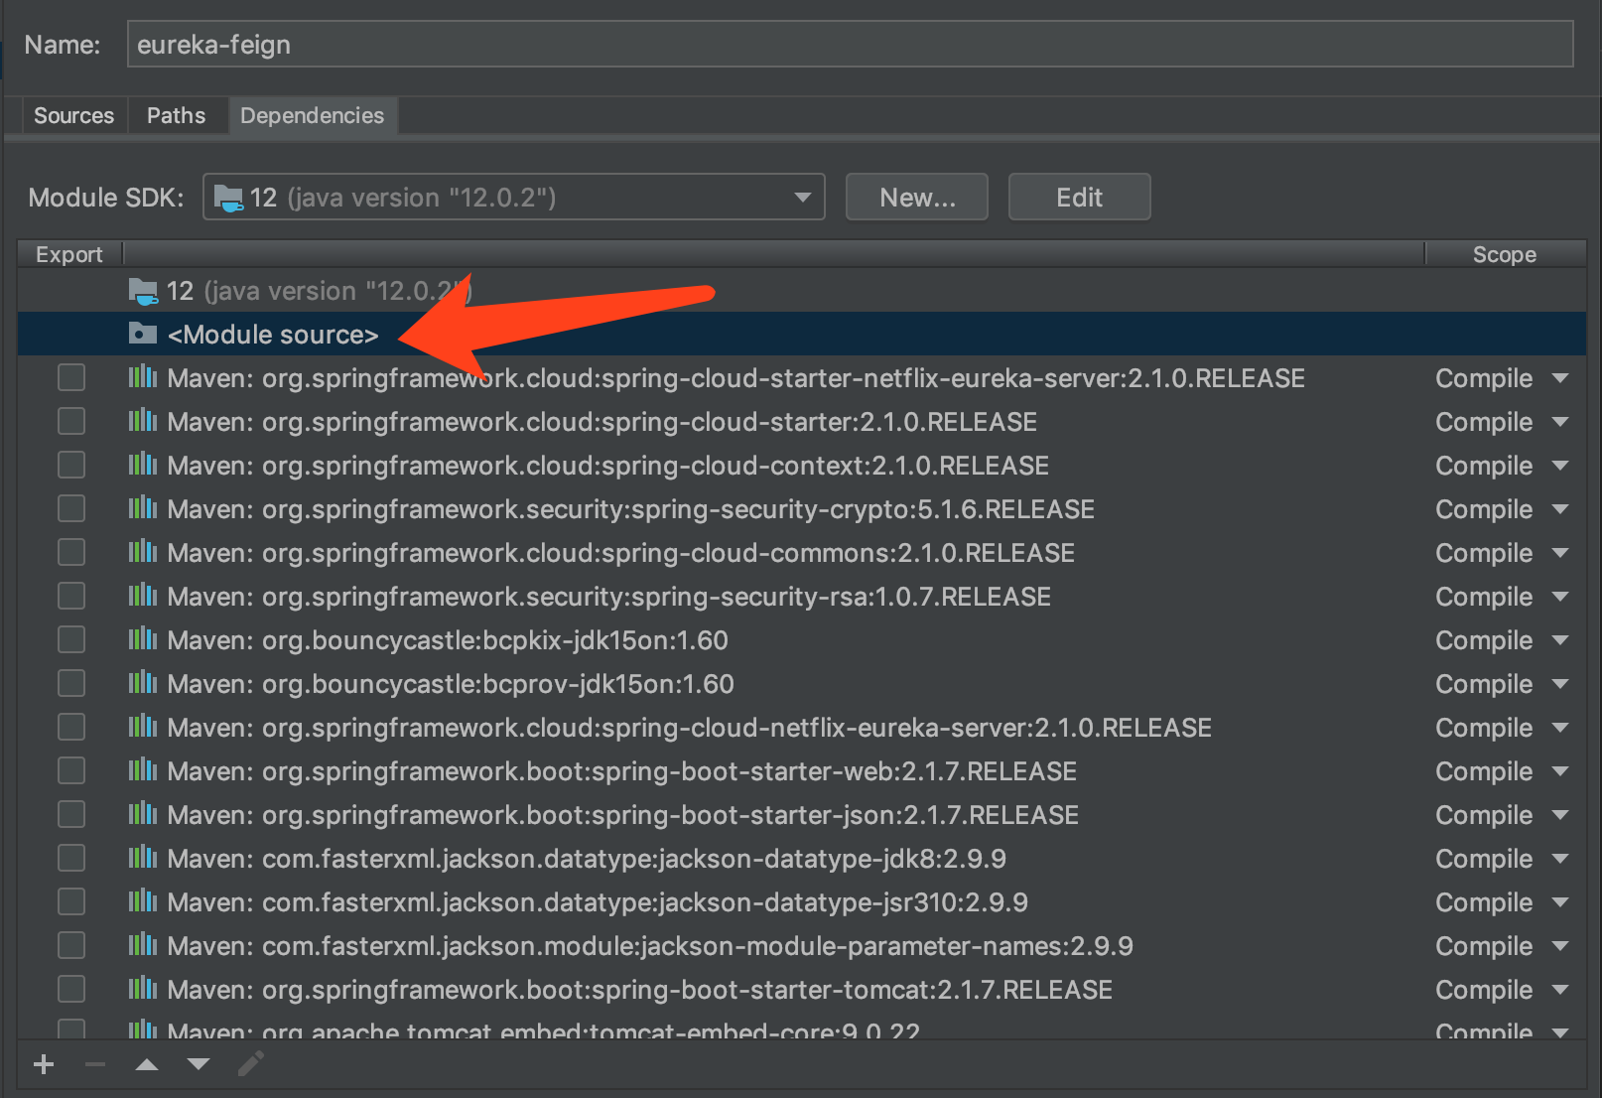Click the edit pencil icon at the bottom
Image resolution: width=1602 pixels, height=1098 pixels.
tap(251, 1063)
